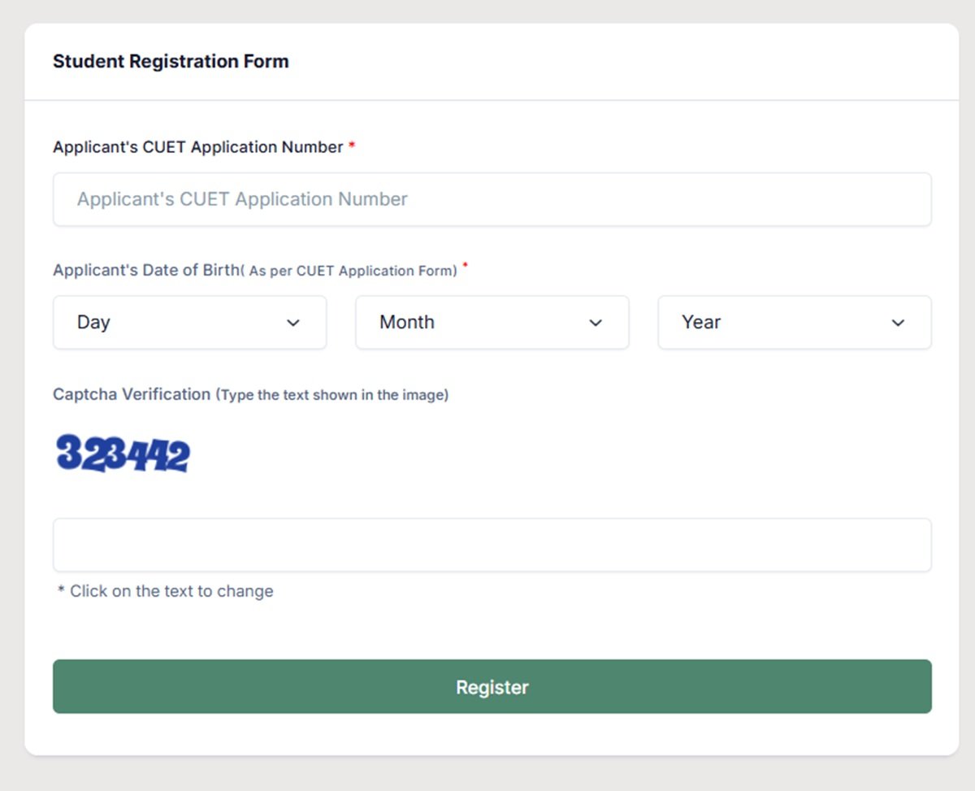Image resolution: width=975 pixels, height=791 pixels.
Task: Click the Applicant's CUET Application Number label
Action: 198,147
